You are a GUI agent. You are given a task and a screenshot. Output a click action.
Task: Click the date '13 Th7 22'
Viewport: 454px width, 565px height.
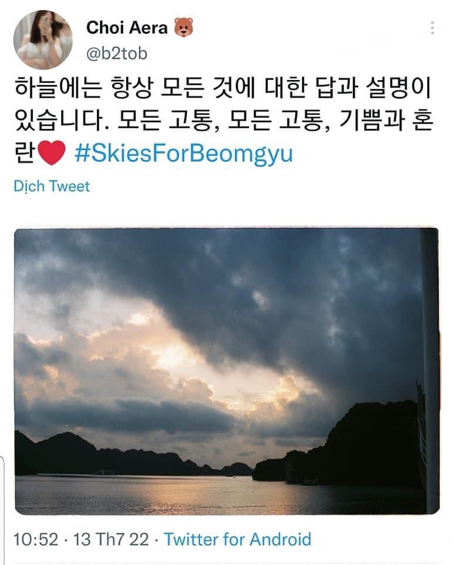tap(111, 540)
